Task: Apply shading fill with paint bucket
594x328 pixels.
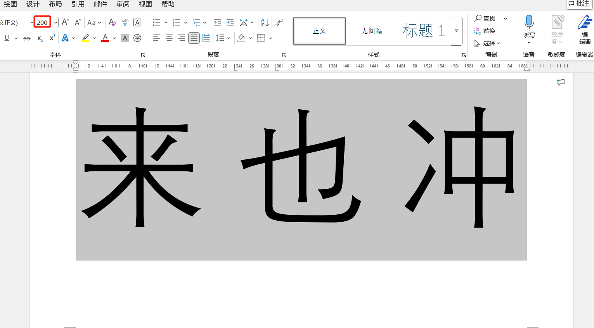Action: (241, 38)
